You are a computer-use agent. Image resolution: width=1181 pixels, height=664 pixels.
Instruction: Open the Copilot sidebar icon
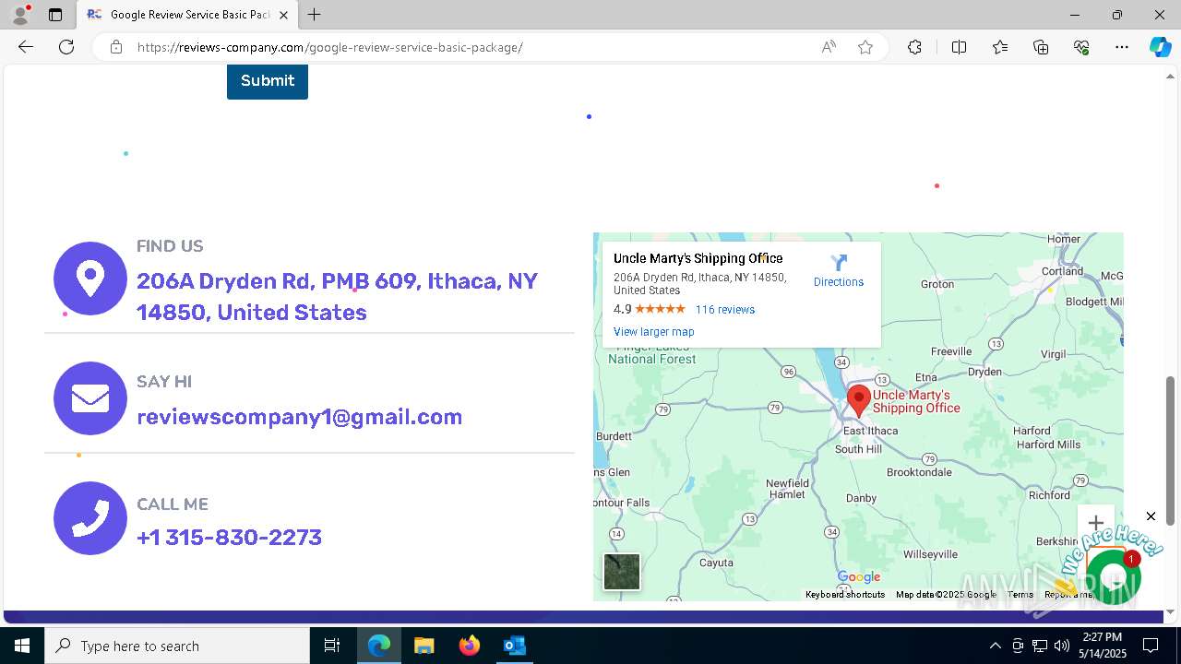coord(1160,47)
